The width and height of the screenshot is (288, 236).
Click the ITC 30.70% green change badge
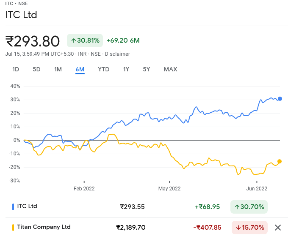(x=249, y=207)
